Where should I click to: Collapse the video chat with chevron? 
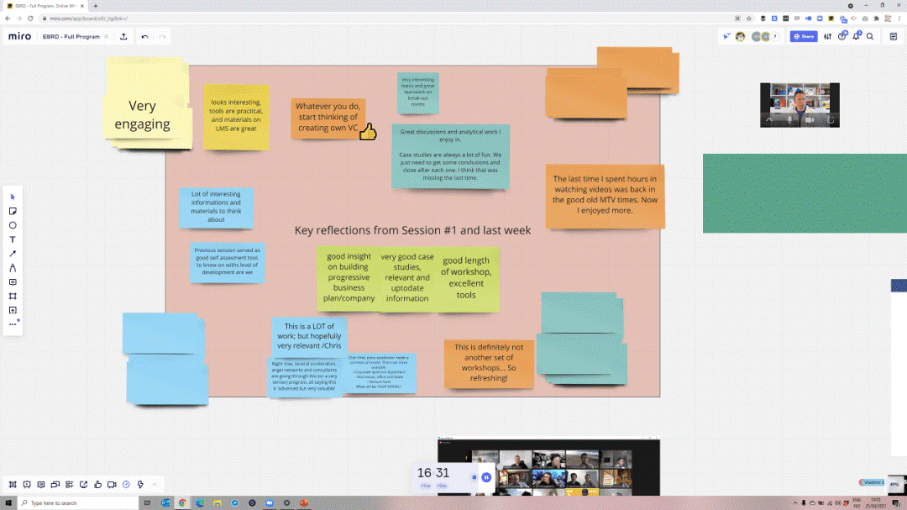(769, 120)
